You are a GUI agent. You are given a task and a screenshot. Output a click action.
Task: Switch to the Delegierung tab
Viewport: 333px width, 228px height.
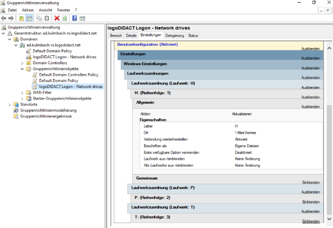[x=175, y=35]
